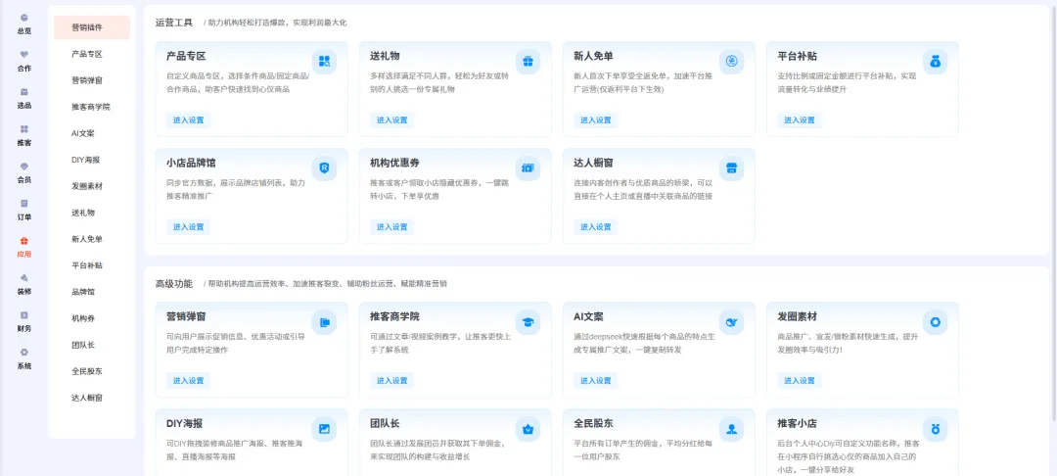
Task: Click the coupon icon on 机构优惠券
Action: tap(528, 167)
